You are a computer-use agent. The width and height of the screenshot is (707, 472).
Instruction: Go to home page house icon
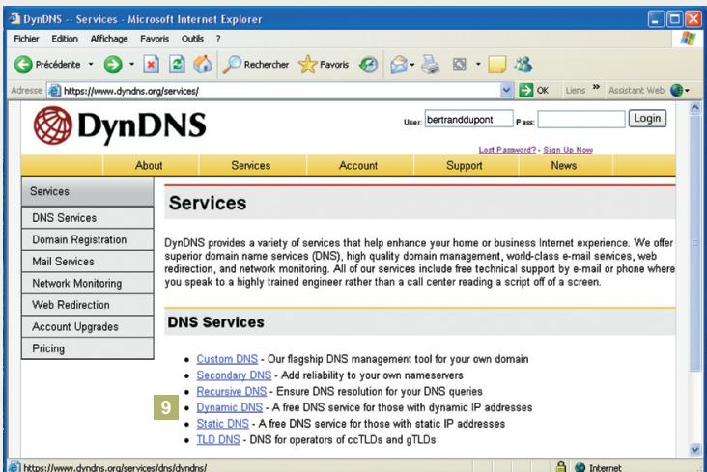[203, 64]
